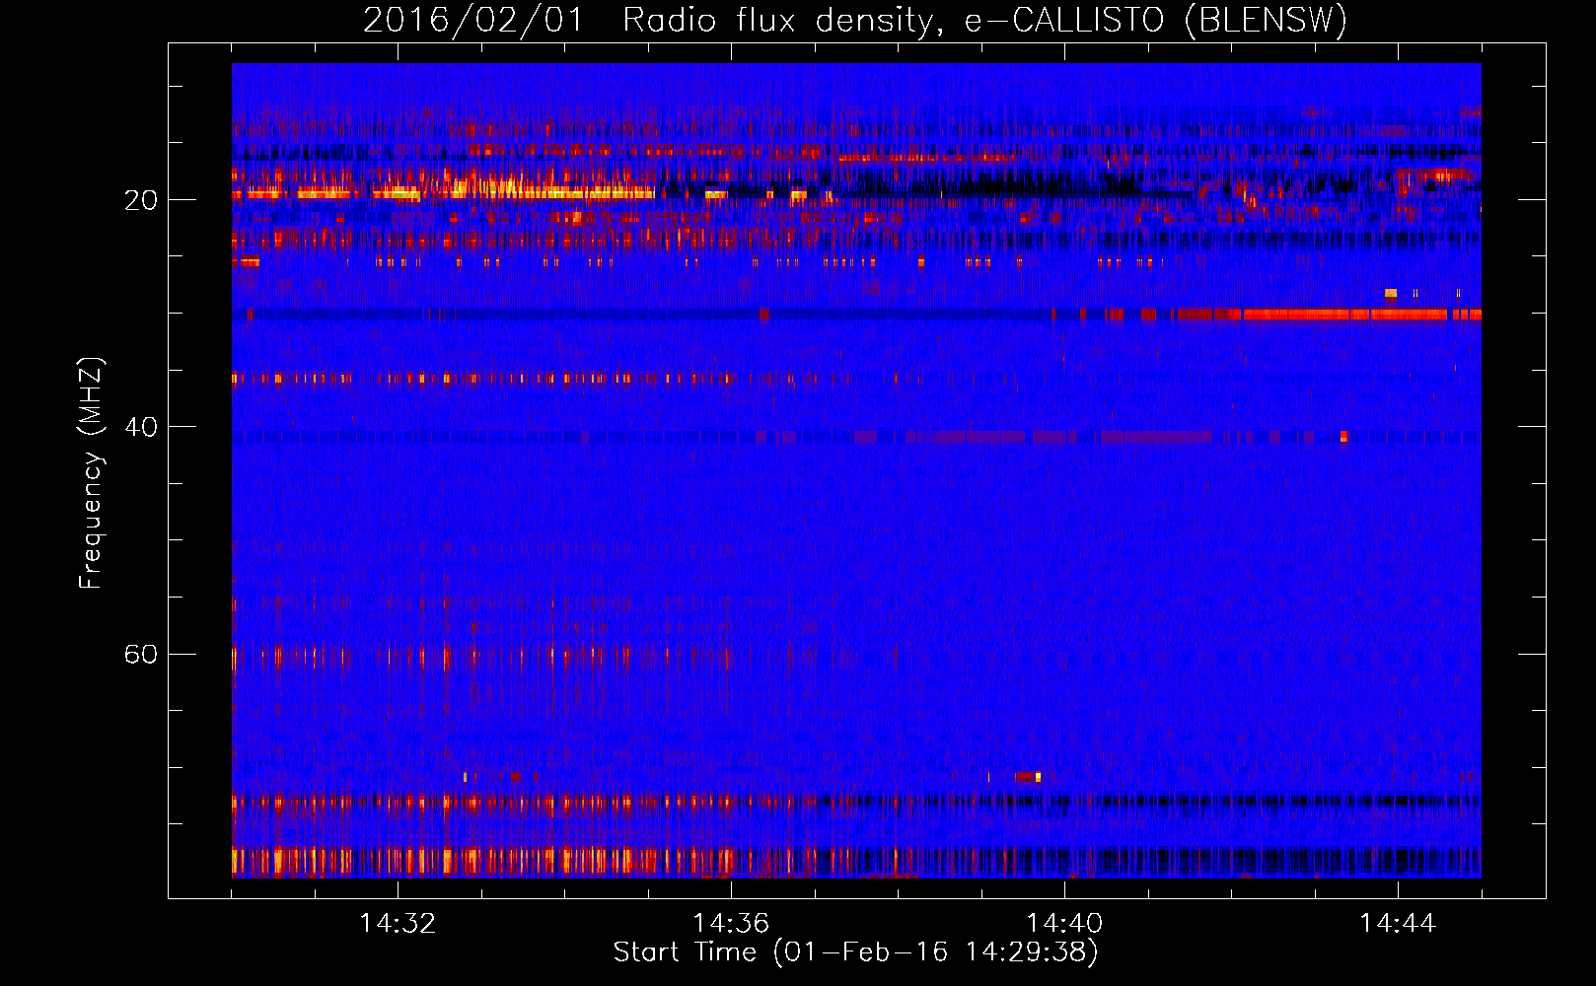Click the frequency tick label "40"
The height and width of the screenshot is (986, 1596).
[140, 427]
